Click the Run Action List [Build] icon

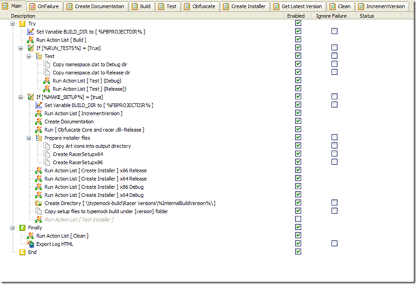click(31, 40)
